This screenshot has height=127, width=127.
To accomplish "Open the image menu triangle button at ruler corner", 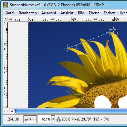I will (5, 19).
